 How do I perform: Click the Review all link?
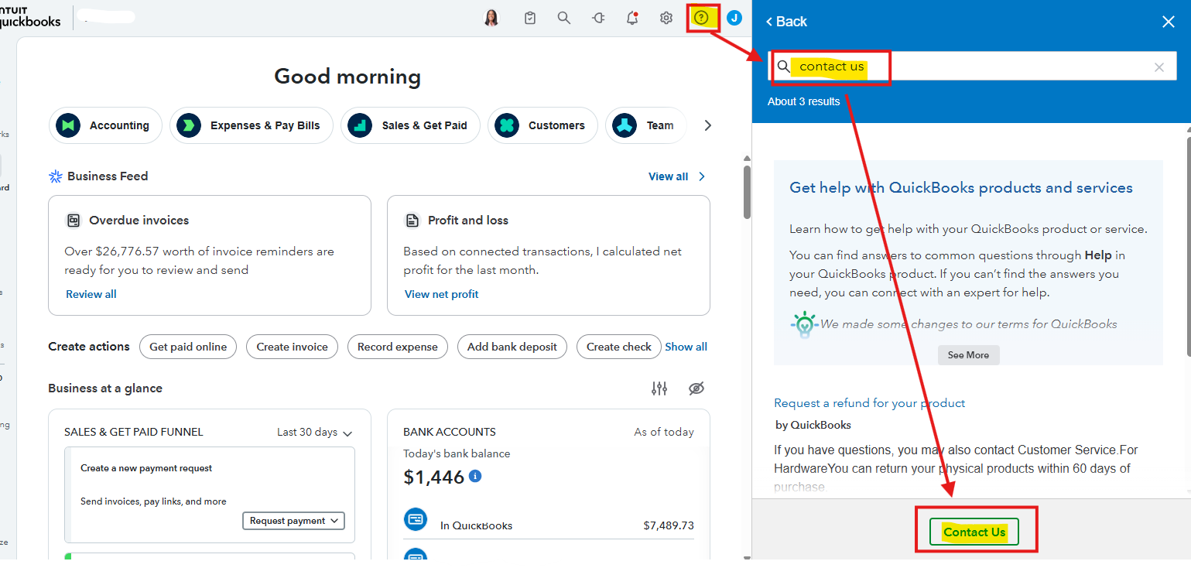point(91,294)
